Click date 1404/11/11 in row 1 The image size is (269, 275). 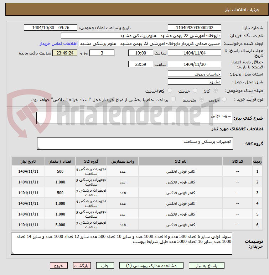(x=28, y=171)
